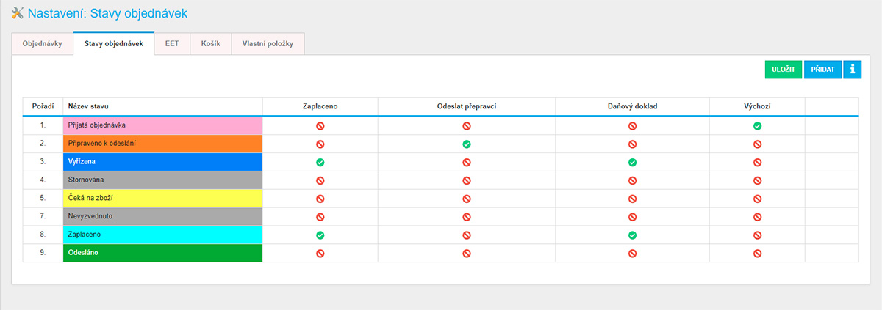882x310 pixels.
Task: Enable Výchozí for Čeká na zboží row
Action: pyautogui.click(x=757, y=199)
